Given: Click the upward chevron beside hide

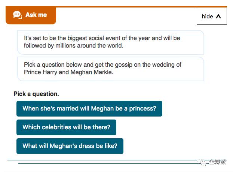Looking at the screenshot, I should [219, 16].
